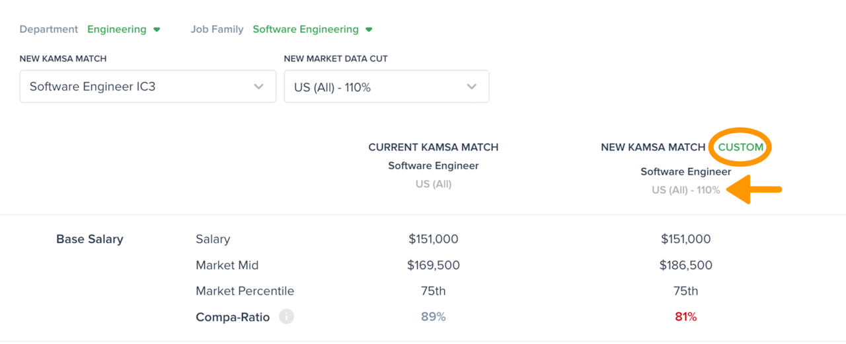
Task: Expand the Software Engineer IC3 match selector
Action: pyautogui.click(x=147, y=87)
